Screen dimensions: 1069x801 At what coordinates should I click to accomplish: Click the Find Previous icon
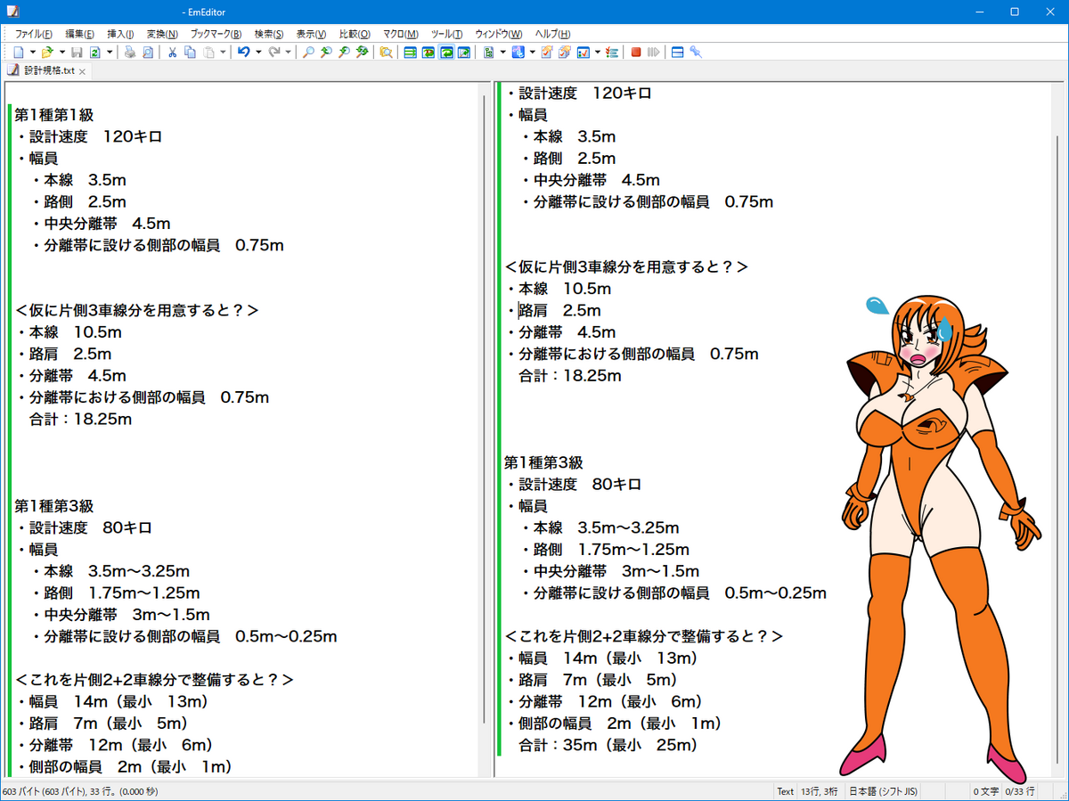[x=344, y=53]
